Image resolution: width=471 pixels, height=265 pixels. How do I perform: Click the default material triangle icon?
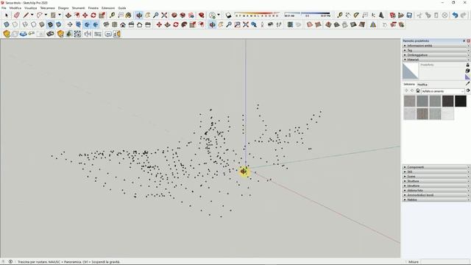coord(468,77)
